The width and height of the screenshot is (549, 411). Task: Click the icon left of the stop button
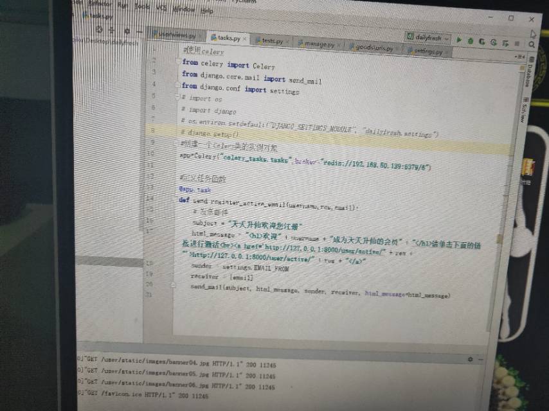pyautogui.click(x=505, y=43)
